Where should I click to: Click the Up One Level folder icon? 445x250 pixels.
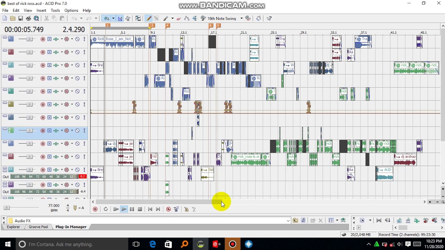296,220
